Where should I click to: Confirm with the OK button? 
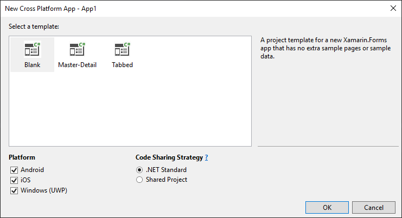[327, 207]
